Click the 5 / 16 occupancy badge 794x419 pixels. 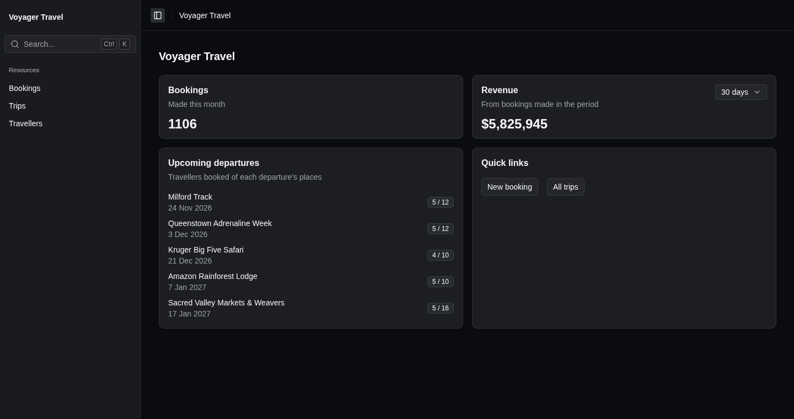[441, 308]
